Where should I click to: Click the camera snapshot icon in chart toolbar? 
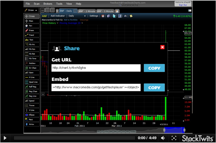pyautogui.click(x=125, y=16)
